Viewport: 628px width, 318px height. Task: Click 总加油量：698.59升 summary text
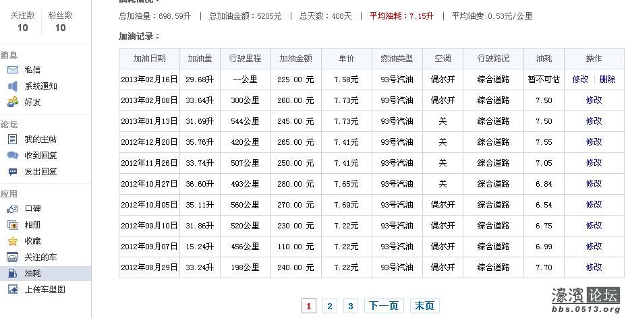154,16
